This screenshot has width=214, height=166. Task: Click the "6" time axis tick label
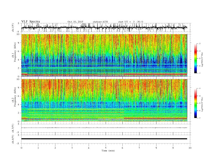(x=123, y=148)
